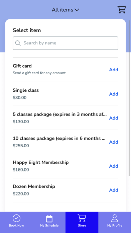Tap the My Schedule calendar icon
Image resolution: width=131 pixels, height=233 pixels.
[x=49, y=219]
